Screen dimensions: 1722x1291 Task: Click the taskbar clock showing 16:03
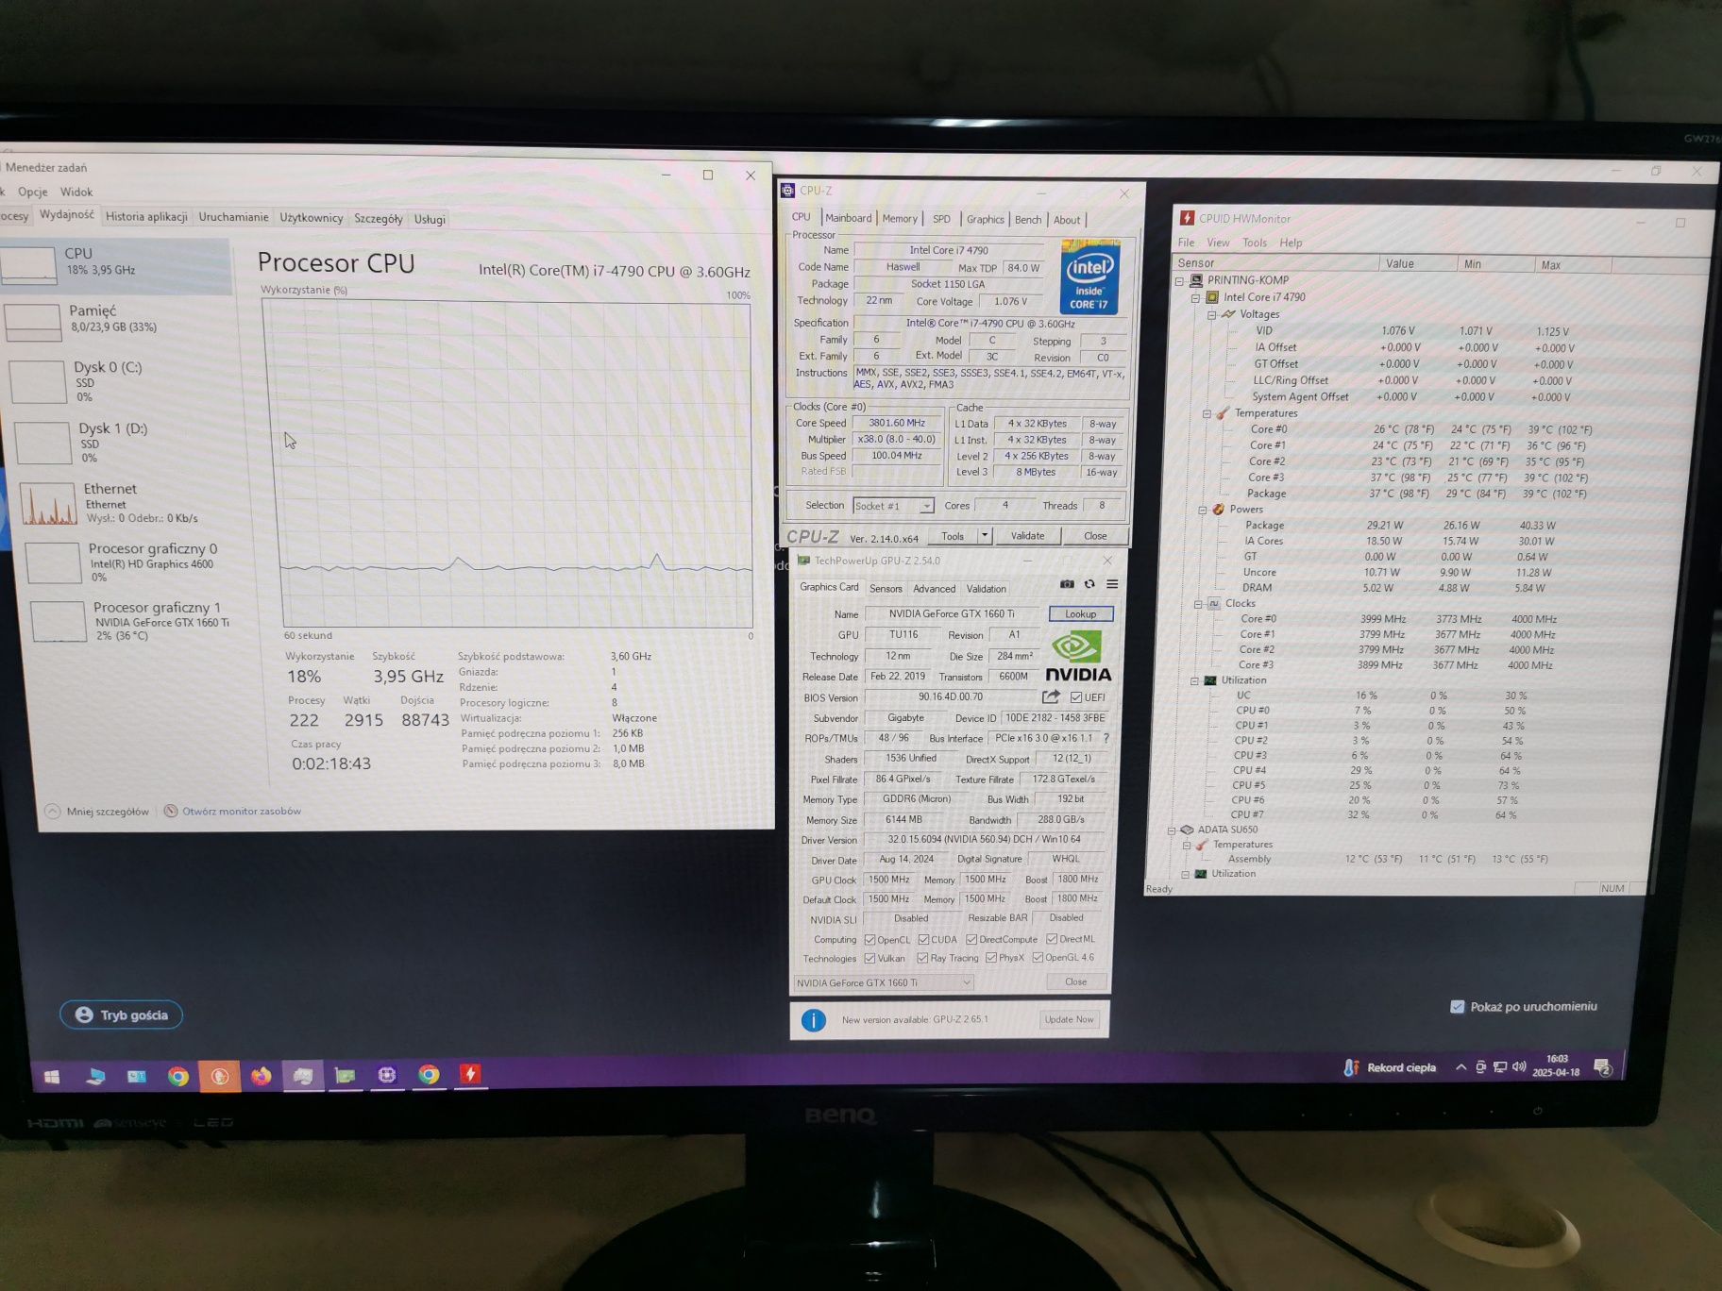click(1556, 1065)
